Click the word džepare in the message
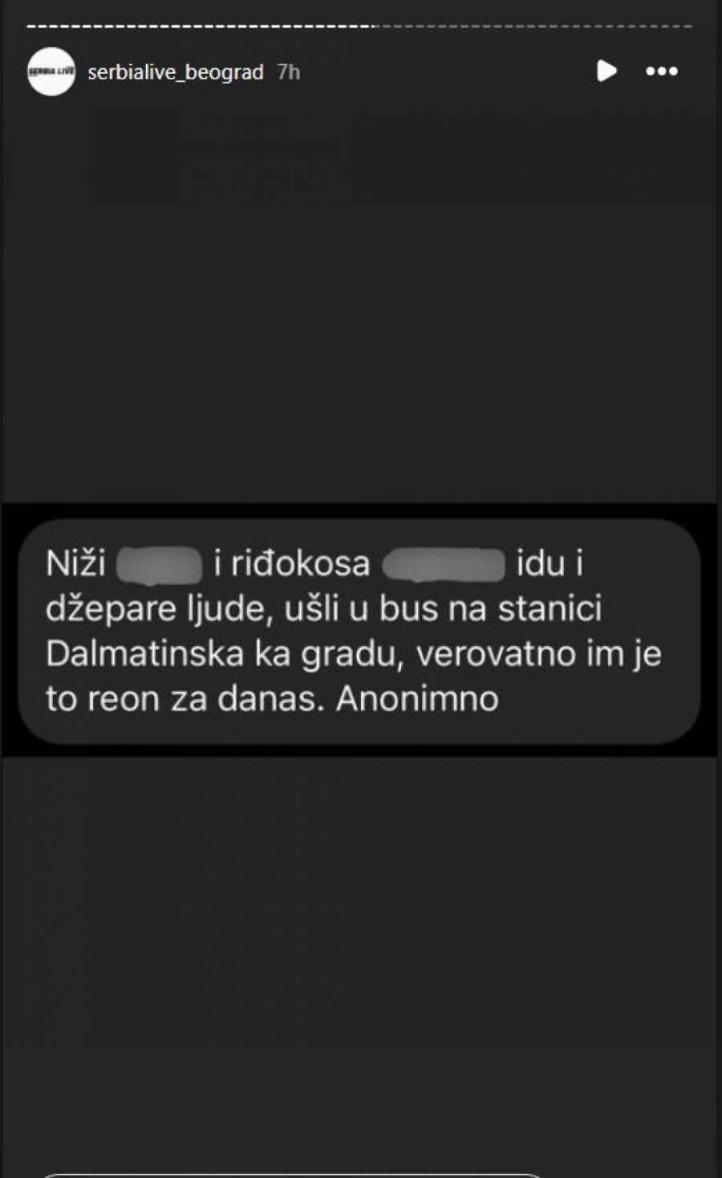 coord(111,610)
